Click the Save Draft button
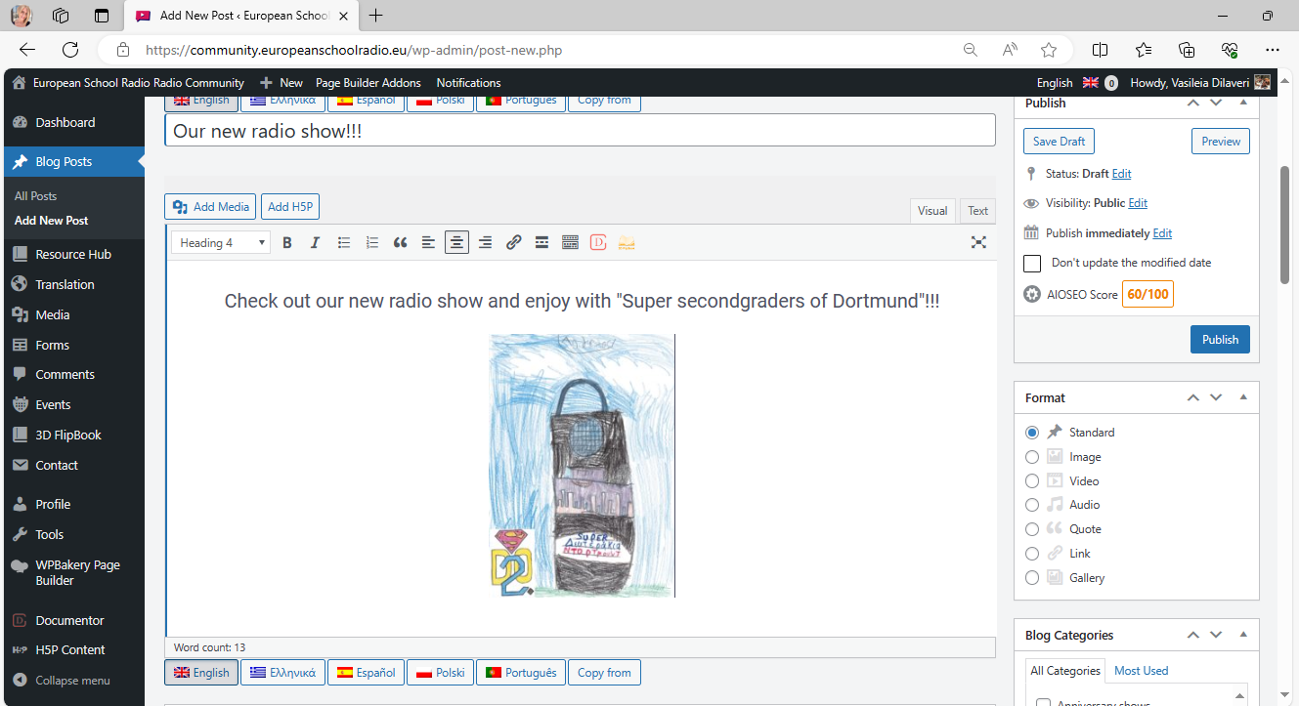 [1059, 142]
